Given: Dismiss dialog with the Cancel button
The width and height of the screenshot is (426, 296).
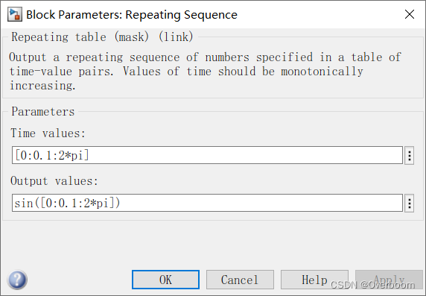Looking at the screenshot, I should click(240, 280).
